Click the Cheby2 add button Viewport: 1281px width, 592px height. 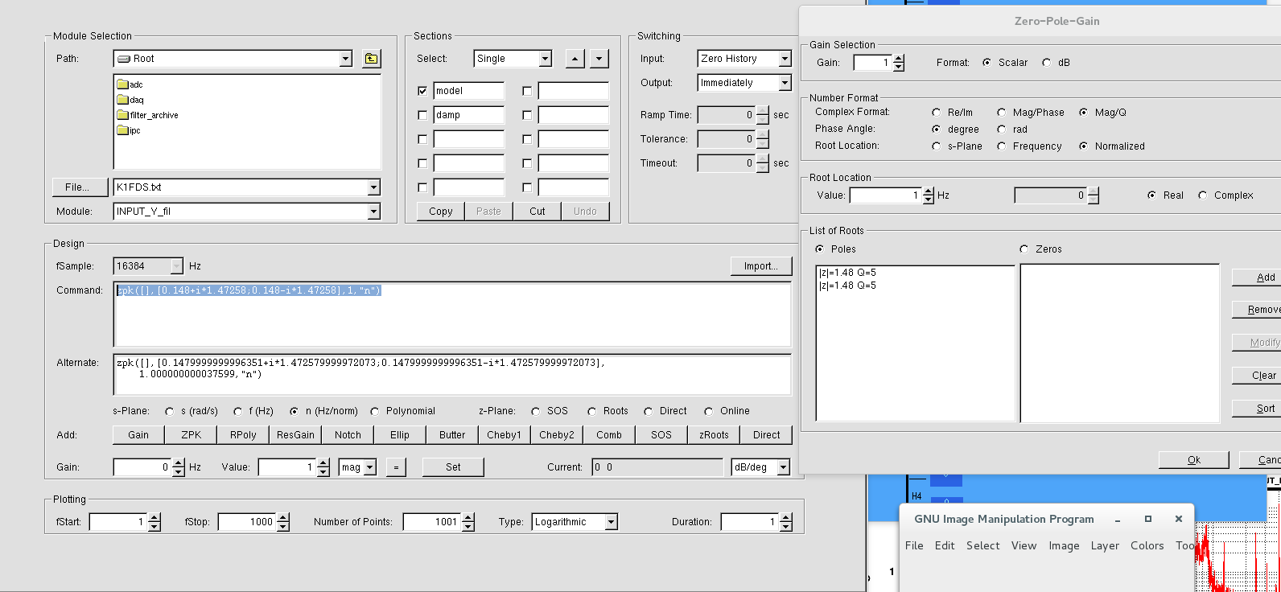pyautogui.click(x=557, y=435)
